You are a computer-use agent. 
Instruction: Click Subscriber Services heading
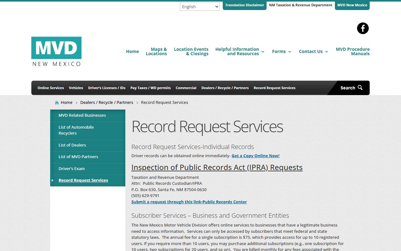tap(210, 216)
